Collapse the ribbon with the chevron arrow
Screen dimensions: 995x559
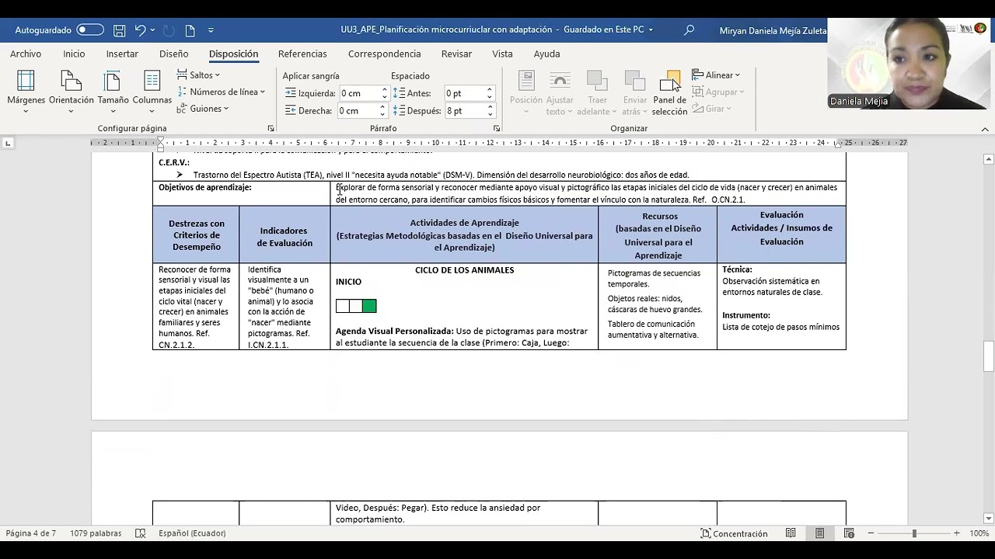click(x=985, y=129)
